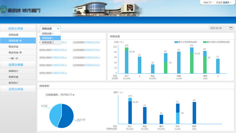Open 客流统计 in the sidebar
Image resolution: width=236 pixels, height=133 pixels.
(13, 83)
